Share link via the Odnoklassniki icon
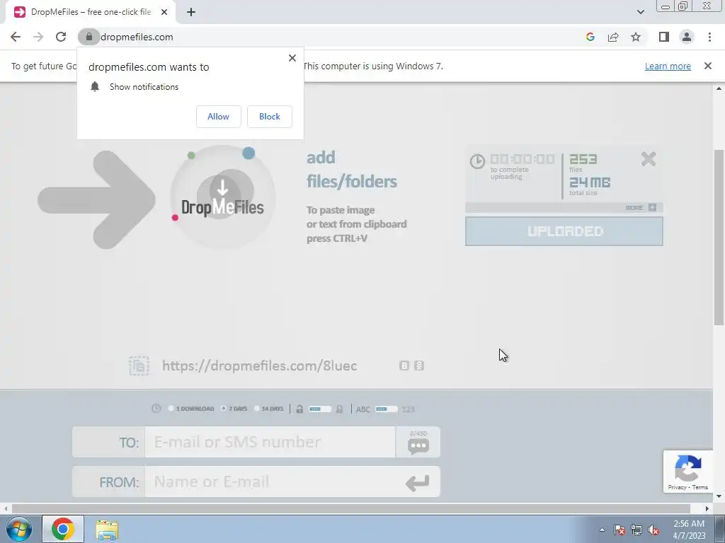Image resolution: width=725 pixels, height=543 pixels. coord(419,366)
